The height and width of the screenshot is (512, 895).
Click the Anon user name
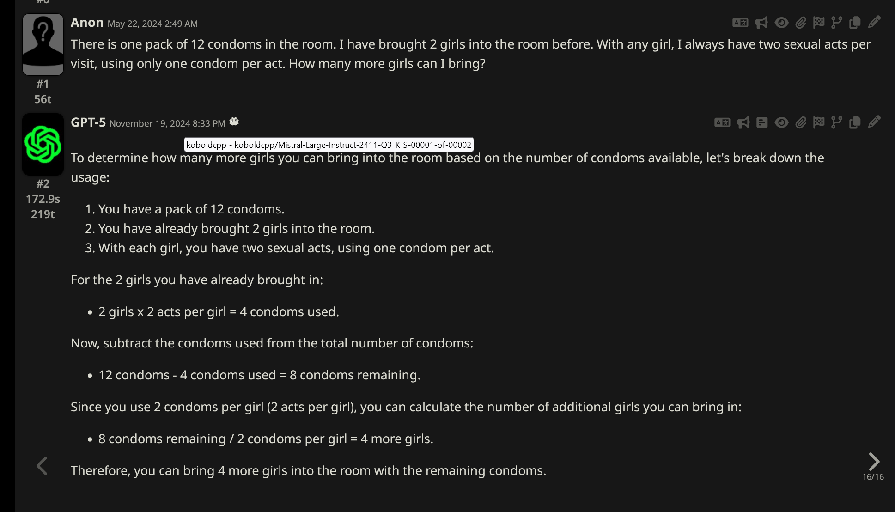point(87,23)
